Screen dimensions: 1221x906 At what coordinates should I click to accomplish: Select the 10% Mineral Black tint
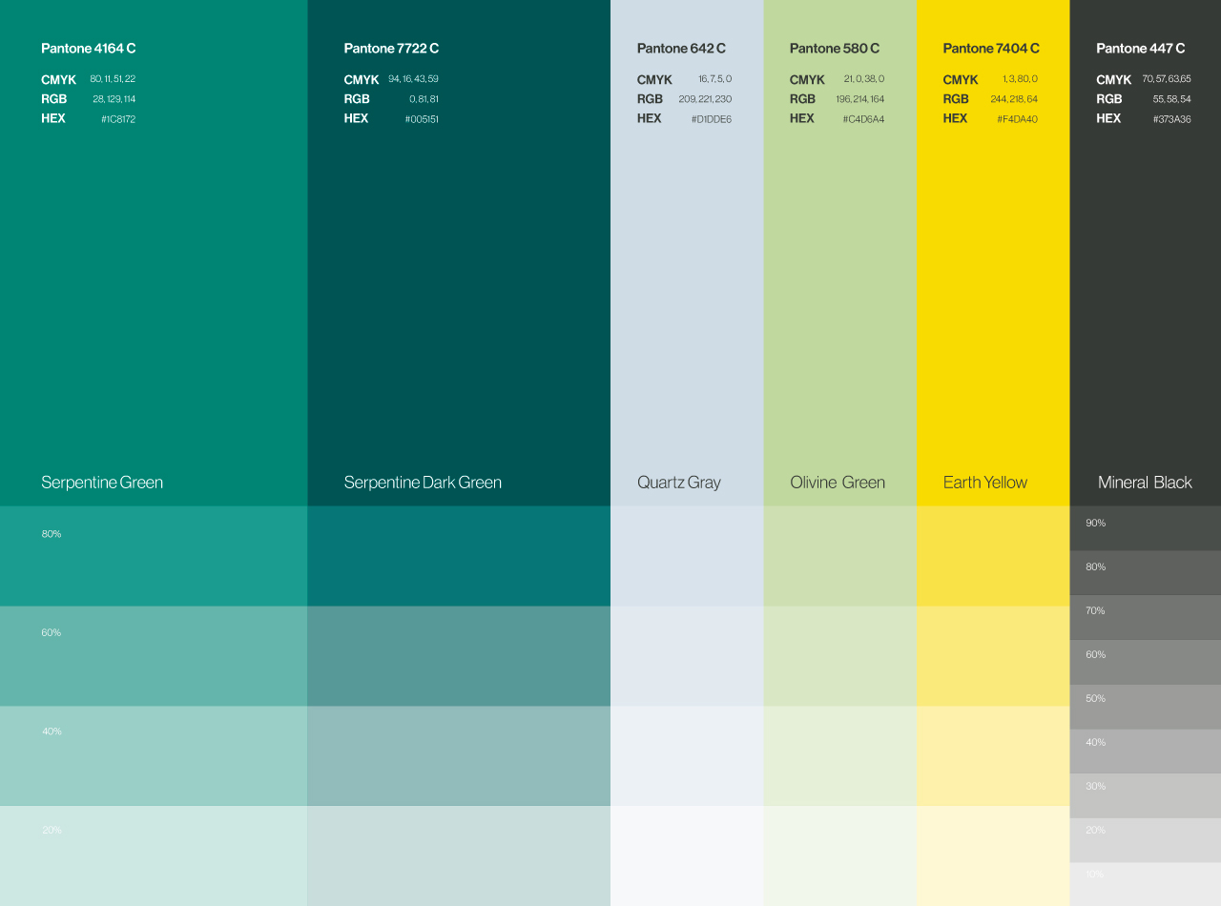tap(1145, 884)
